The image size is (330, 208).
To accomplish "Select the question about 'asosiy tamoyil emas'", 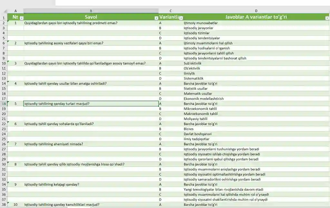I will click(x=91, y=63).
